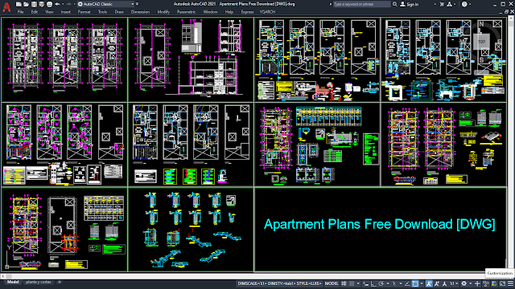Click the Annotation Monitor plus icon

coord(477,283)
